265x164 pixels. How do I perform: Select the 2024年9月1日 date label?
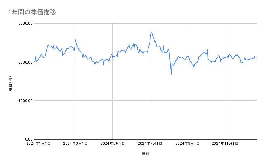(x=188, y=143)
